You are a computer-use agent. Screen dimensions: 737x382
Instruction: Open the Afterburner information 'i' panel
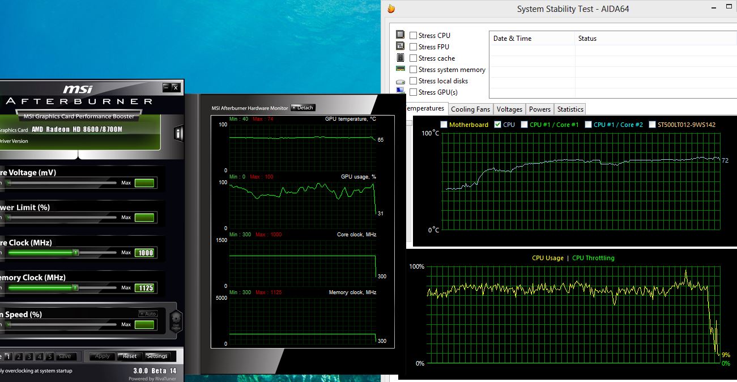[178, 134]
